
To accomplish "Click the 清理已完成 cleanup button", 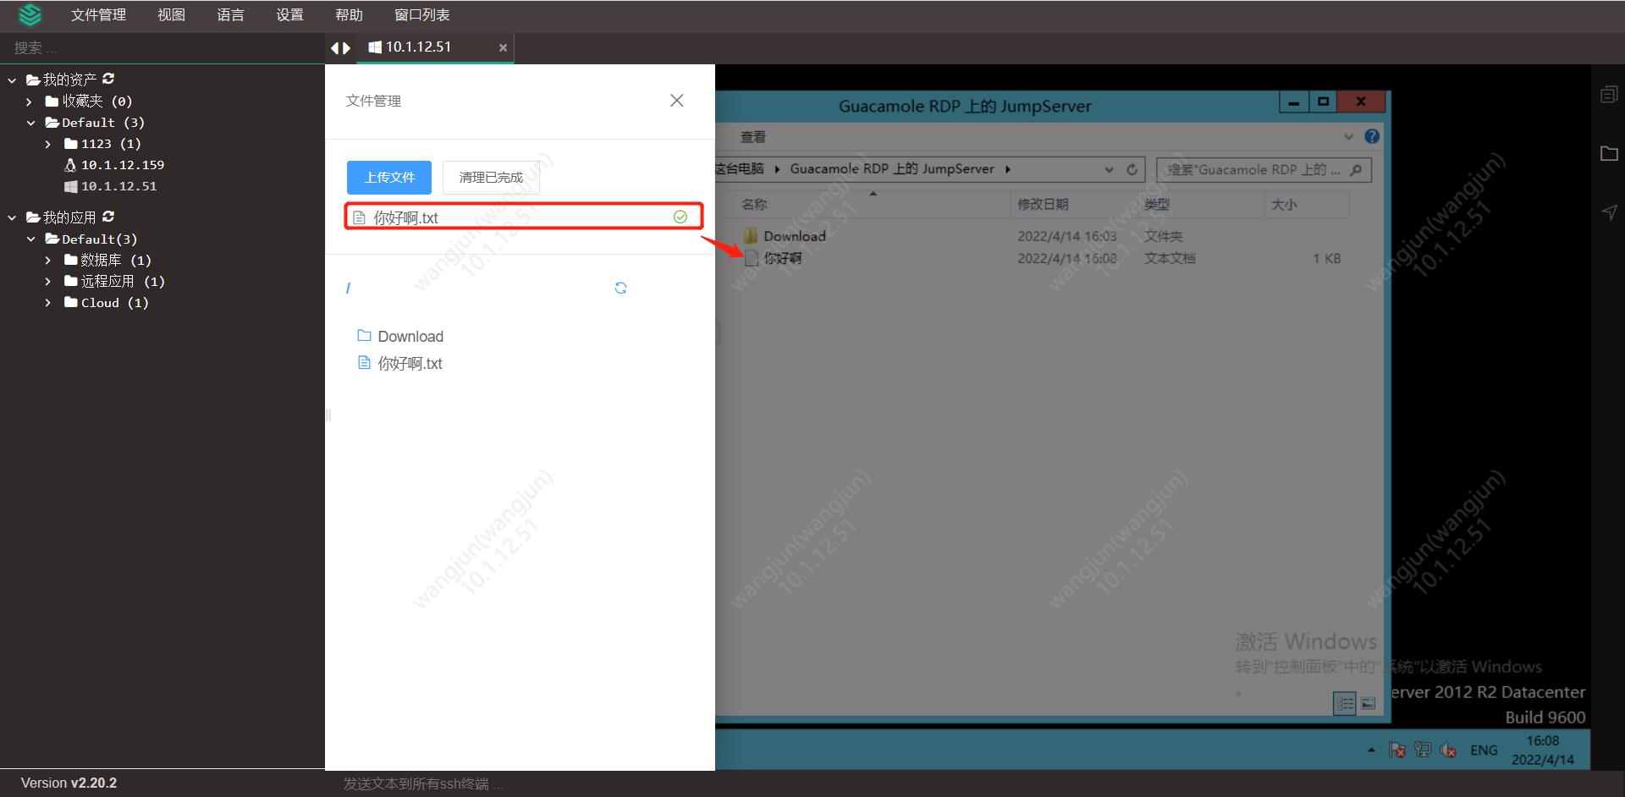I will pos(490,177).
